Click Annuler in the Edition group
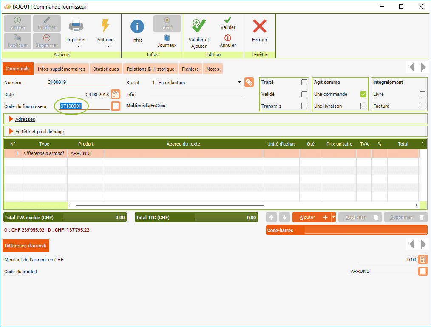 pos(228,41)
